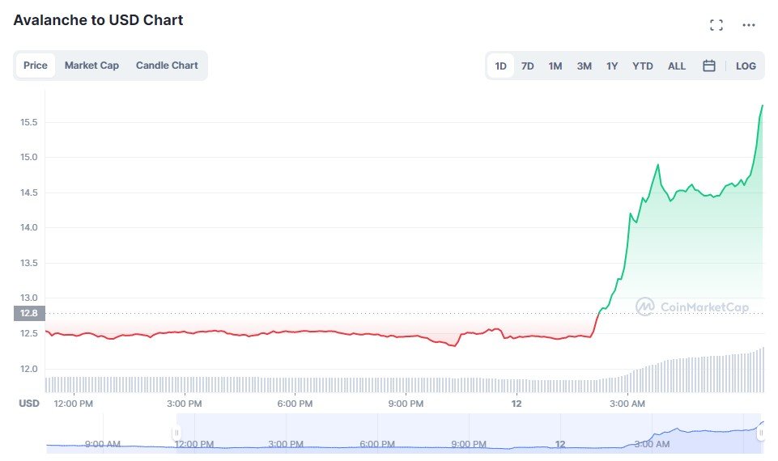Open the fullscreen chart view icon
Screen dimensions: 778x461
716,25
